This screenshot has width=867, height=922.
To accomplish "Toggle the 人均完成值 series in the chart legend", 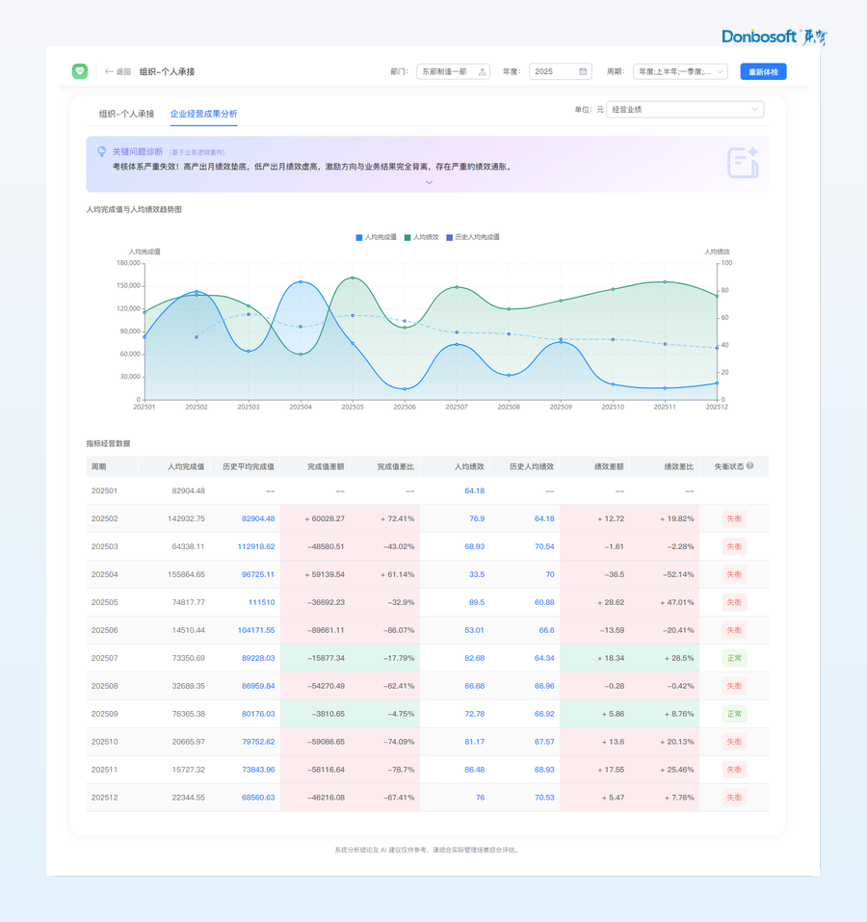I will click(377, 237).
